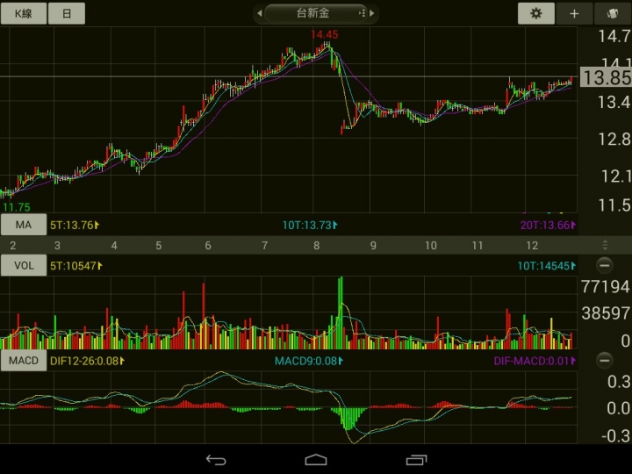Change the 日 period setting

pyautogui.click(x=67, y=13)
